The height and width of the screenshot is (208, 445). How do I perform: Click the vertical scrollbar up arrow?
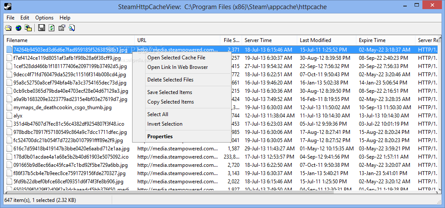point(440,38)
